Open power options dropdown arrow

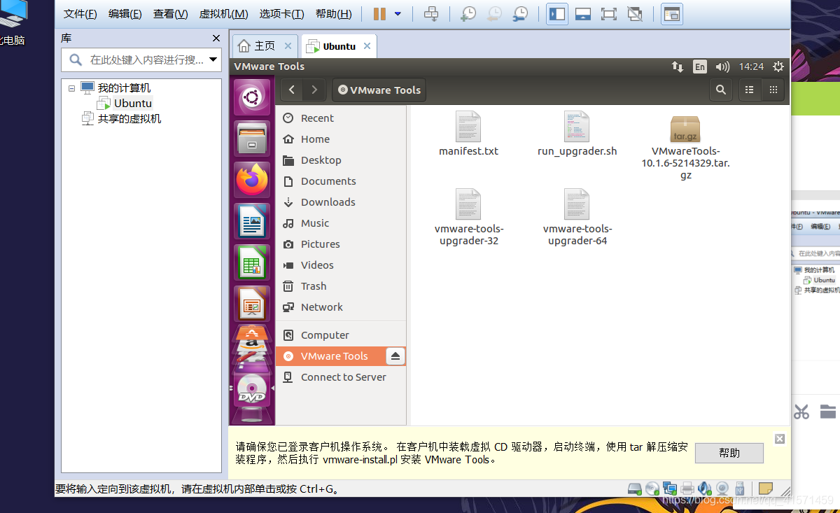[x=398, y=14]
